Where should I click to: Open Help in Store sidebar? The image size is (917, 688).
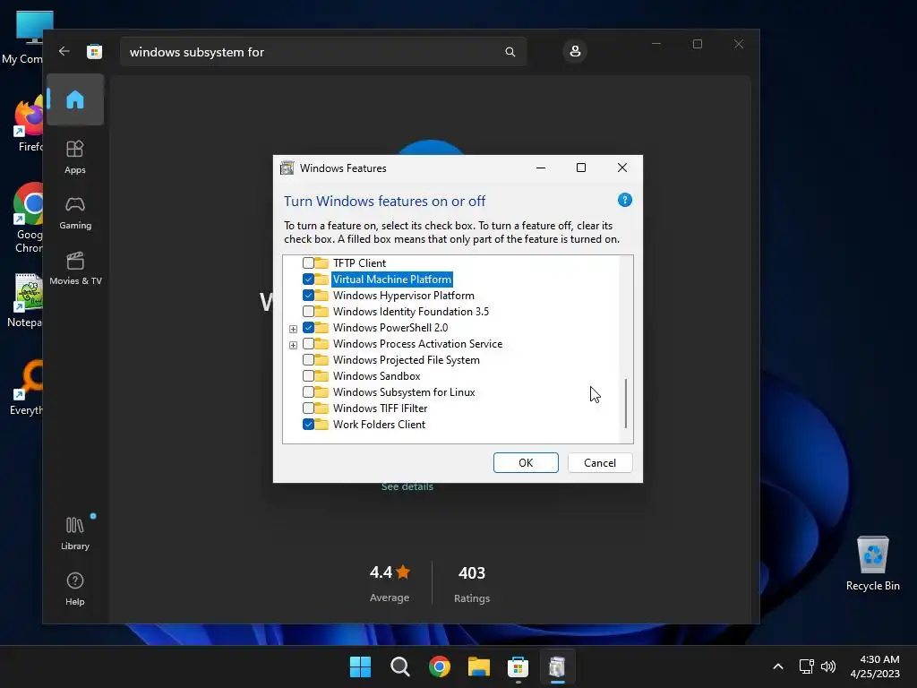[75, 589]
